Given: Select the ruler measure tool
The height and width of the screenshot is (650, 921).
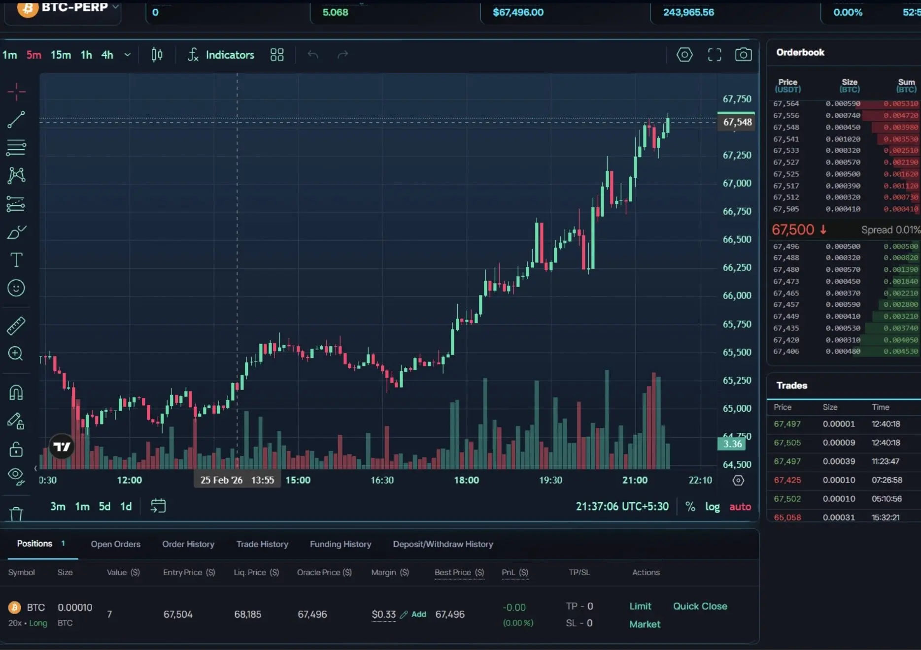Looking at the screenshot, I should (16, 325).
